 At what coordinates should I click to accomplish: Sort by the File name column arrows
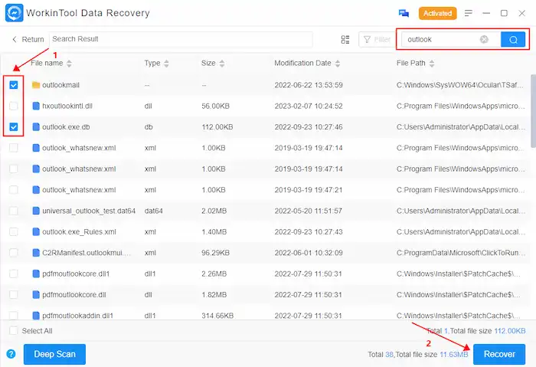69,63
